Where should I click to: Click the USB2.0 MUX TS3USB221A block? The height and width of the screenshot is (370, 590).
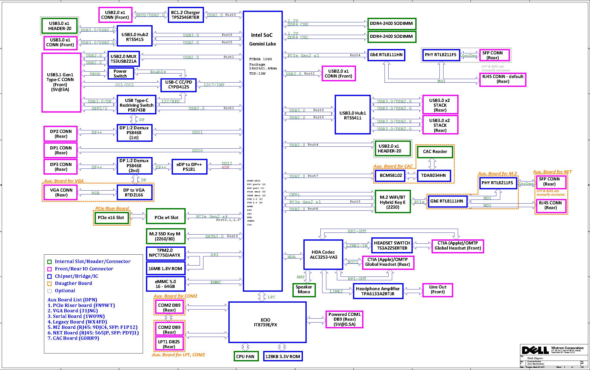[123, 59]
